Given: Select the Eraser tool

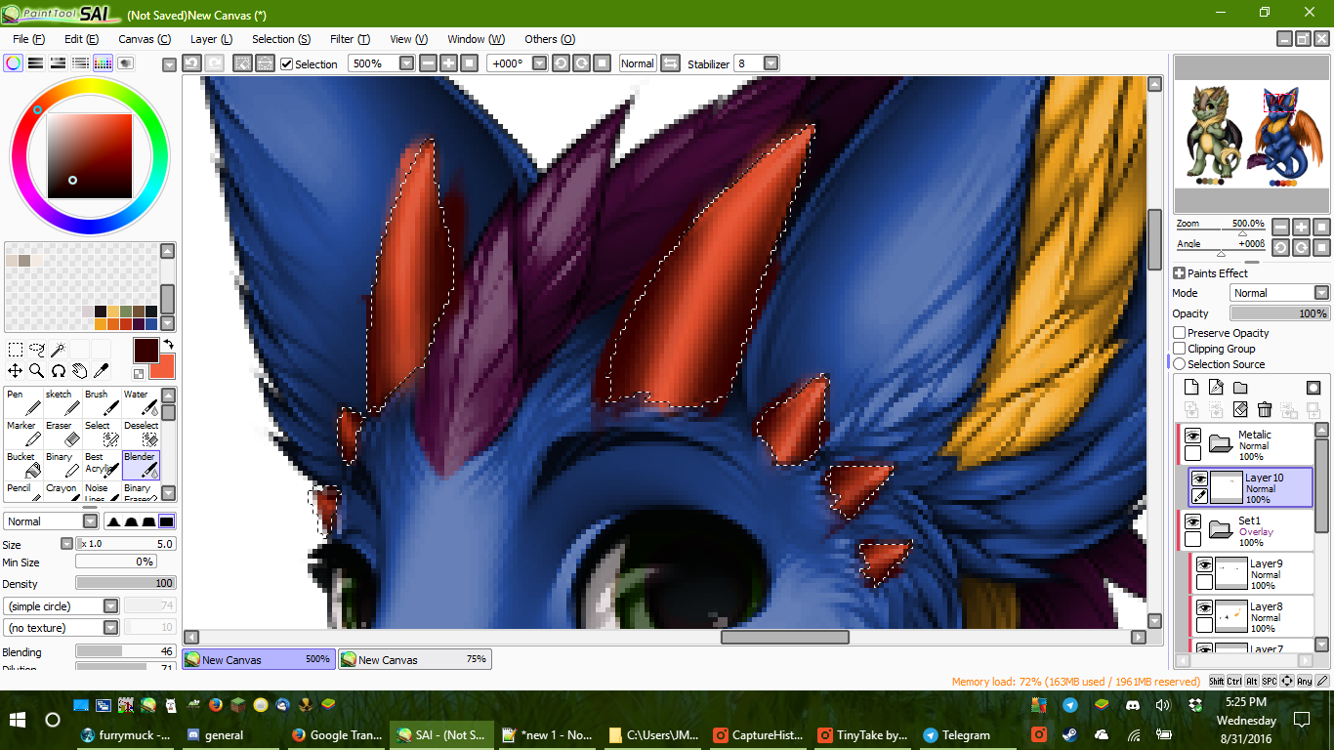Looking at the screenshot, I should (x=61, y=433).
